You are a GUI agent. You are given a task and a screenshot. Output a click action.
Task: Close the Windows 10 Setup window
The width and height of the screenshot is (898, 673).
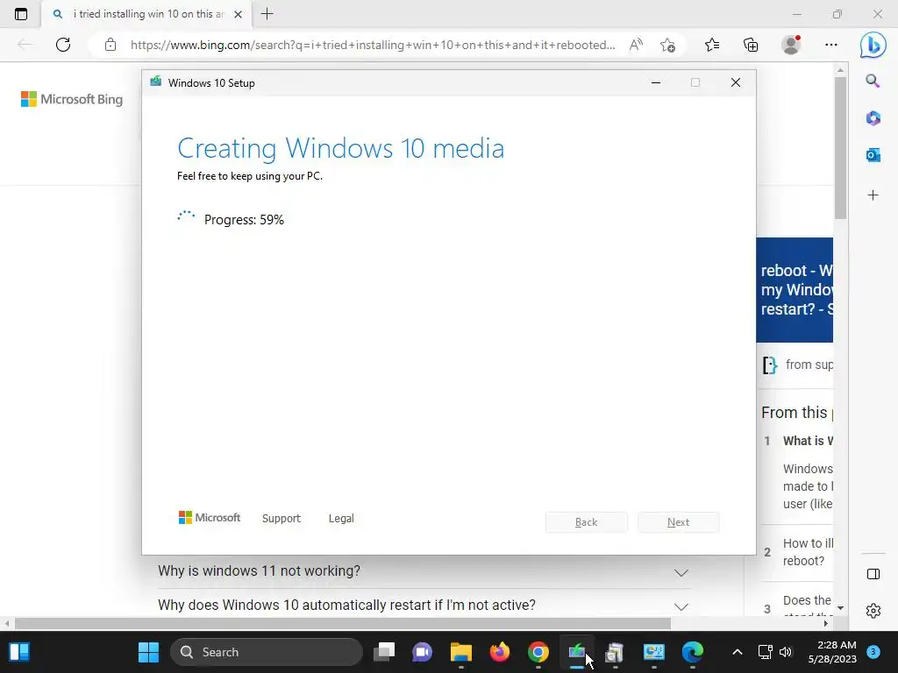point(736,82)
